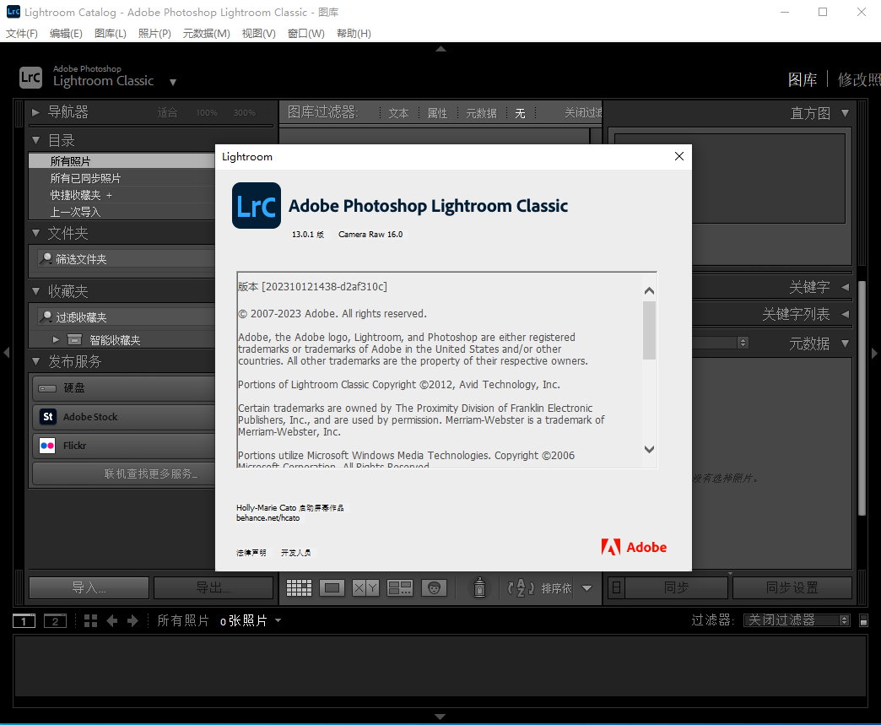This screenshot has height=725, width=881.
Task: Select 无 in library filter bar
Action: pyautogui.click(x=521, y=114)
